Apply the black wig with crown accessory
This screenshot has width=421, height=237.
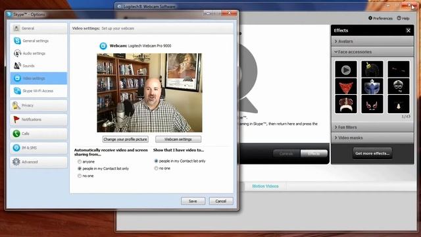point(372,70)
